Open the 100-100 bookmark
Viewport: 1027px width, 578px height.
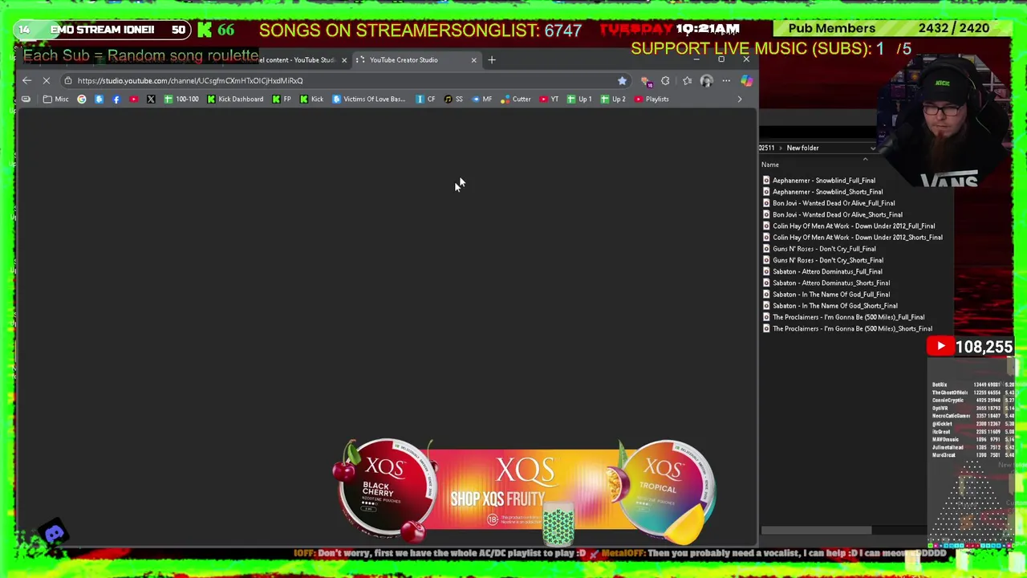[x=181, y=99]
